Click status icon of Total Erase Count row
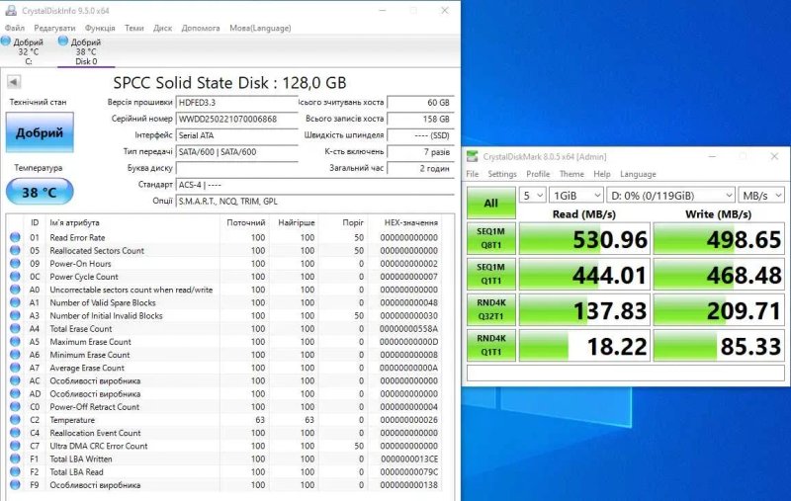 click(15, 329)
